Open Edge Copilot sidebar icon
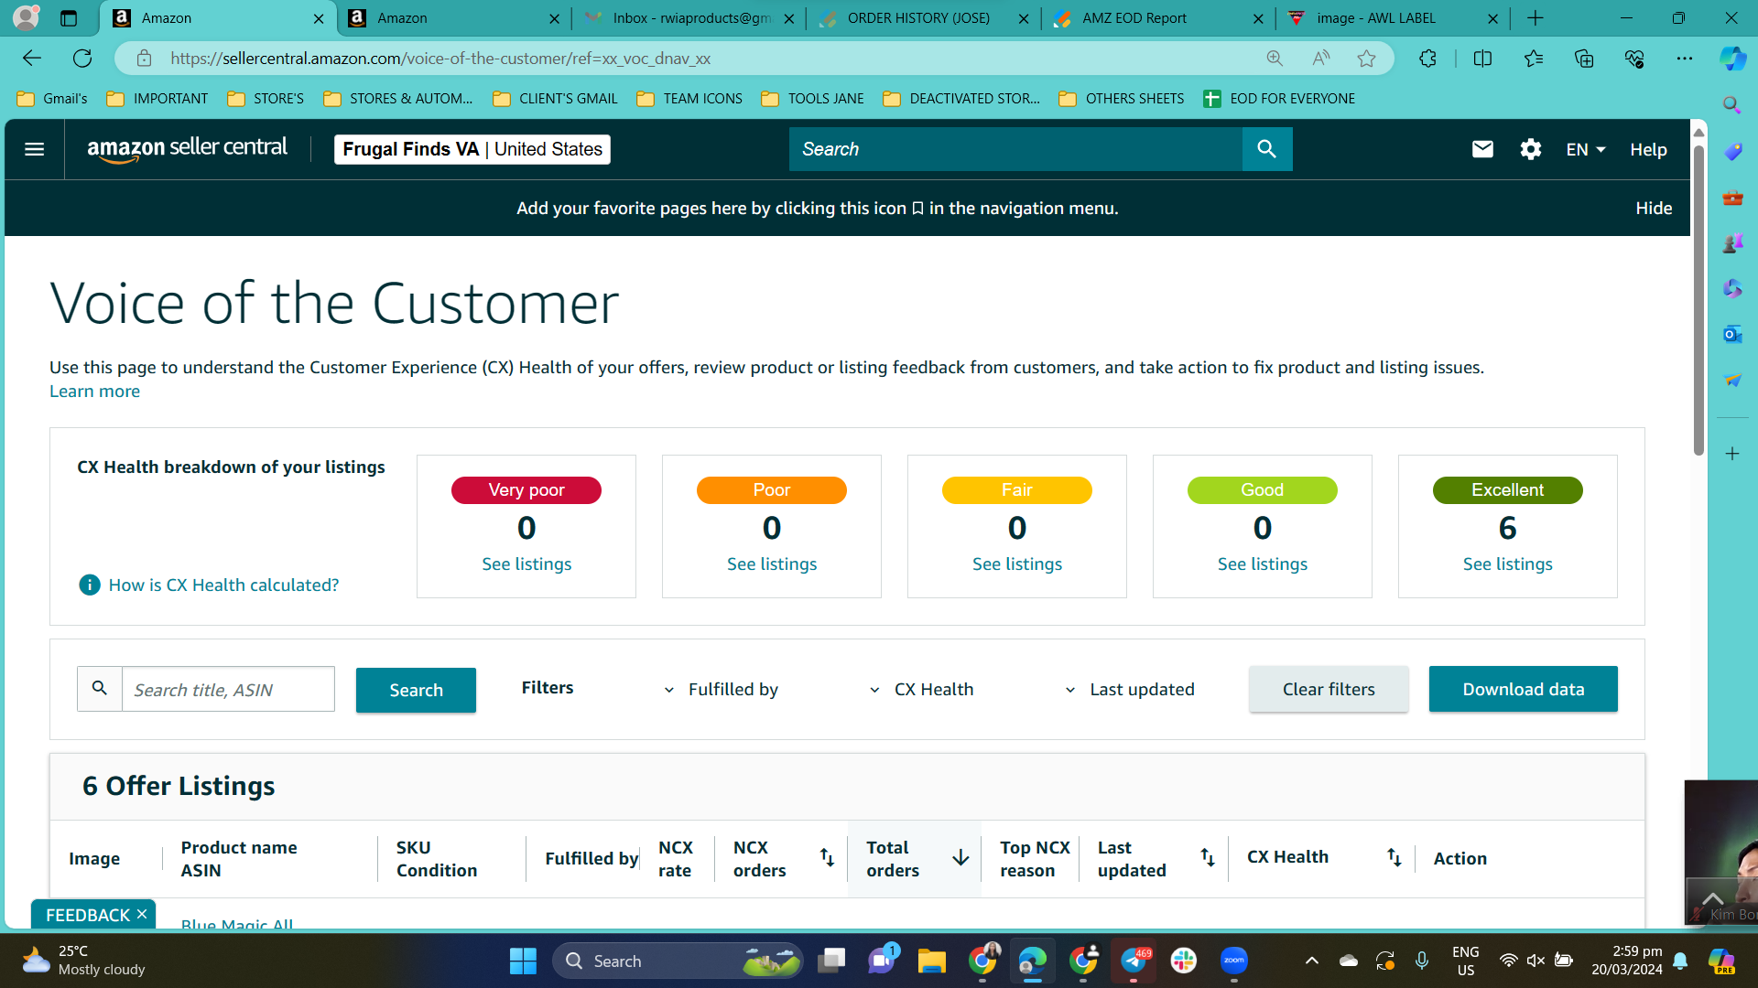1758x988 pixels. pos(1732,59)
